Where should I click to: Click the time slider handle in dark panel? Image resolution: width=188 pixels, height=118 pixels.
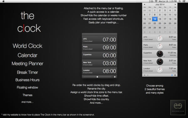(x=97, y=77)
